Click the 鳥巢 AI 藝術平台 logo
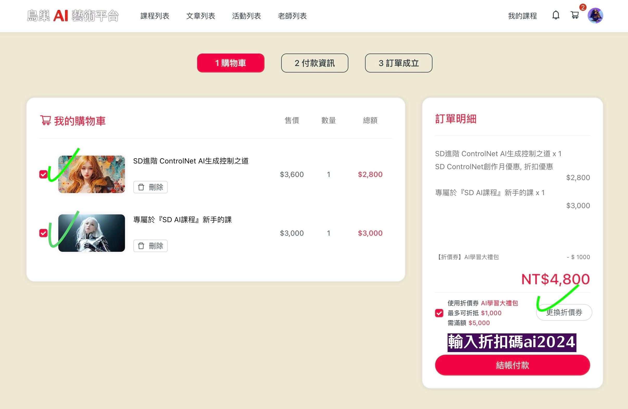 (x=73, y=16)
